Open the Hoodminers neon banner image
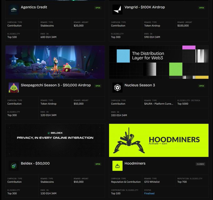 click(159, 141)
